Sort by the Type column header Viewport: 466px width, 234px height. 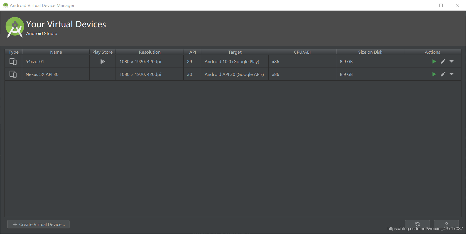[13, 52]
